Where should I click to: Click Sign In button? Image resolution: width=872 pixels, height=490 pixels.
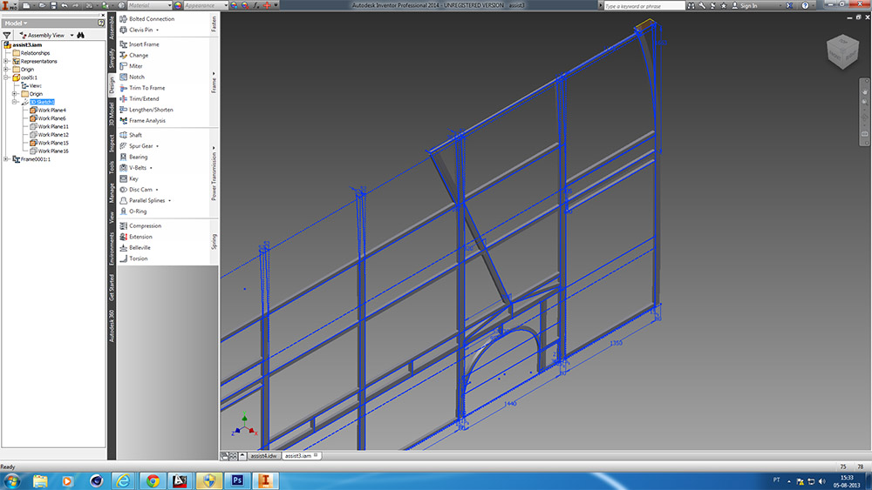click(744, 5)
